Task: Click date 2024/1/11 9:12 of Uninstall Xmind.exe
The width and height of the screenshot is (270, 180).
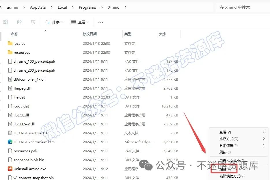Action: (x=95, y=169)
